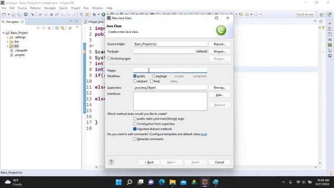Open the Source menu
The width and height of the screenshot is (334, 188).
click(x=22, y=8)
